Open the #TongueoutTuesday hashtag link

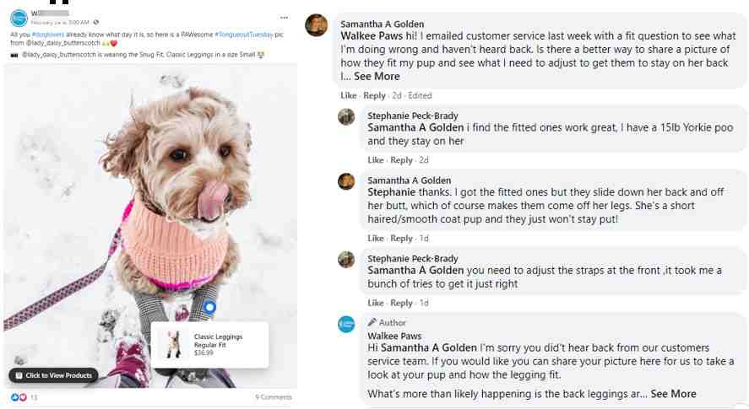tap(244, 35)
